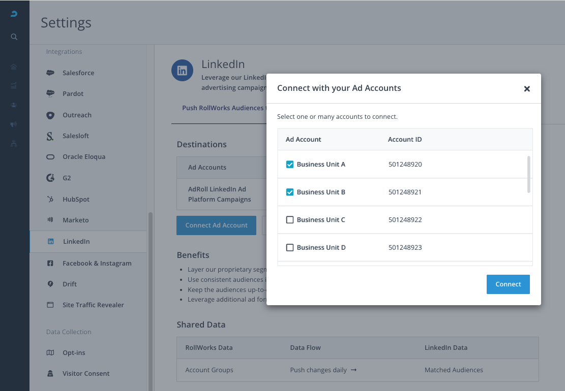The height and width of the screenshot is (391, 565).
Task: Open the G2 integration settings
Action: coord(67,178)
